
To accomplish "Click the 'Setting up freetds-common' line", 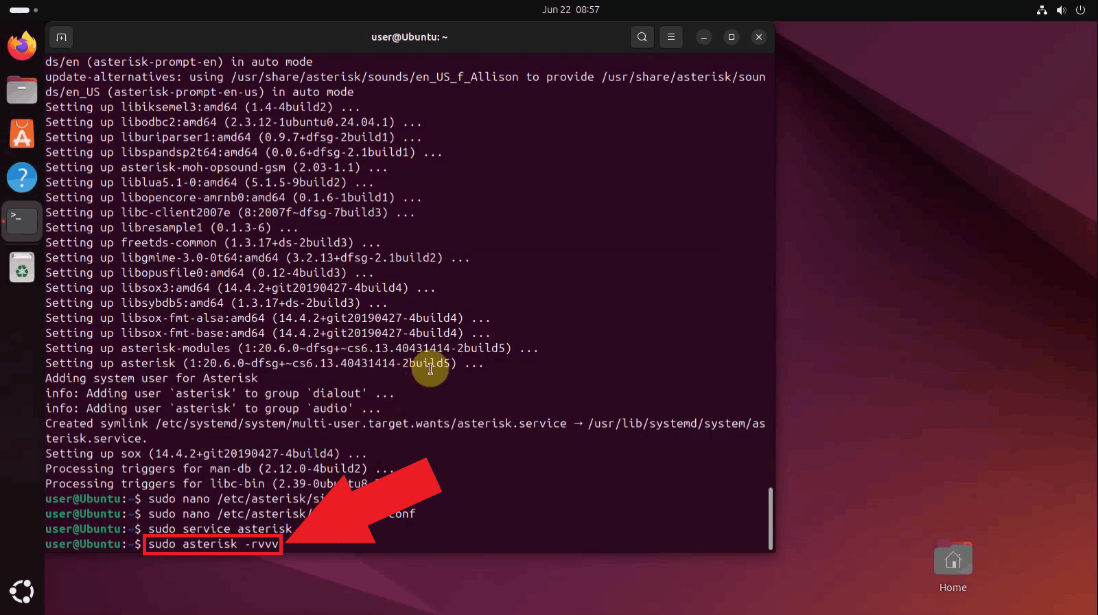I will (213, 242).
